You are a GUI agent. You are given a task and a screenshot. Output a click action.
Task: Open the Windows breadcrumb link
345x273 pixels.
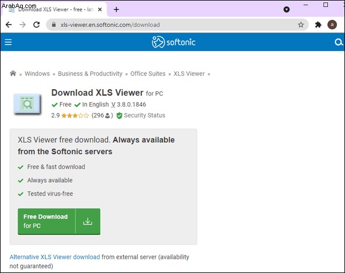(37, 74)
